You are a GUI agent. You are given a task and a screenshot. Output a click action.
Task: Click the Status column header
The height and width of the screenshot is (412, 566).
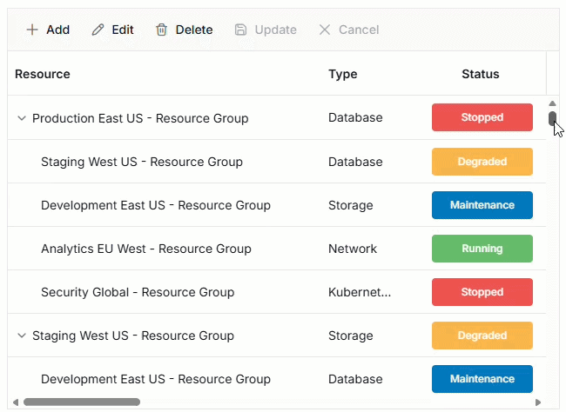pyautogui.click(x=481, y=74)
